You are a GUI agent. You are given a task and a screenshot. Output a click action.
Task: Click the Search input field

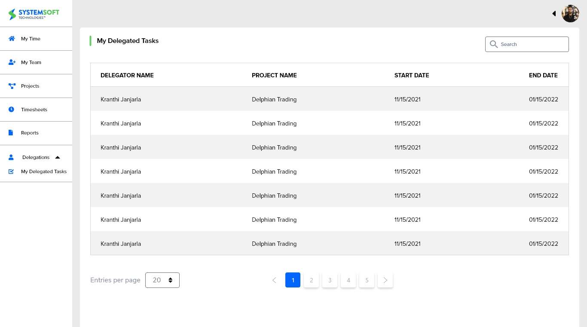point(527,44)
